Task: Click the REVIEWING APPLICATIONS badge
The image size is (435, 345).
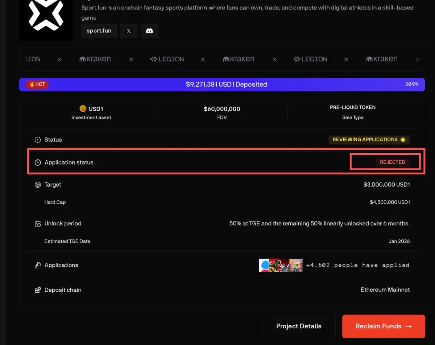Action: coord(369,140)
